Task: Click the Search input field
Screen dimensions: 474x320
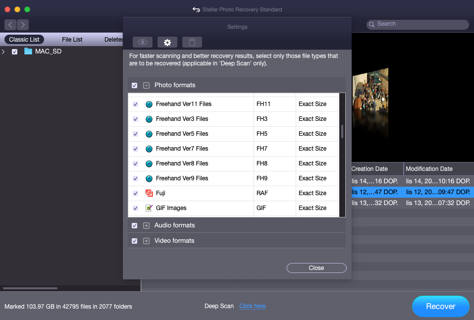Action: click(x=421, y=24)
